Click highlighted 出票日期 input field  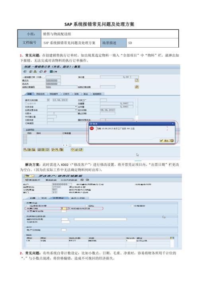click(64, 209)
